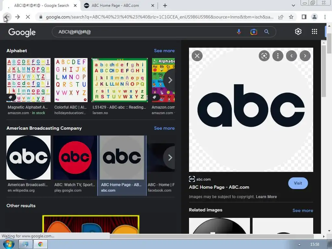Open the preview's three-dot more options
Viewport: 332px width, 249px height.
coord(278,56)
